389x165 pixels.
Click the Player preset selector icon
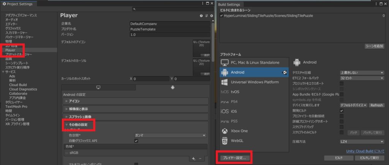click(x=206, y=16)
